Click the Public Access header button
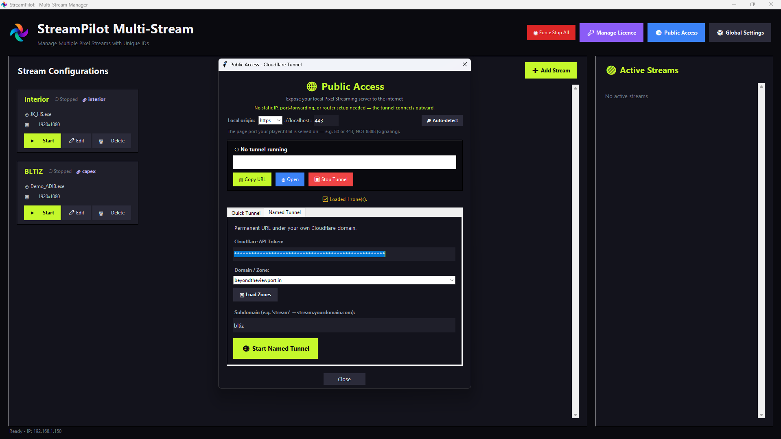The image size is (781, 439). [676, 33]
